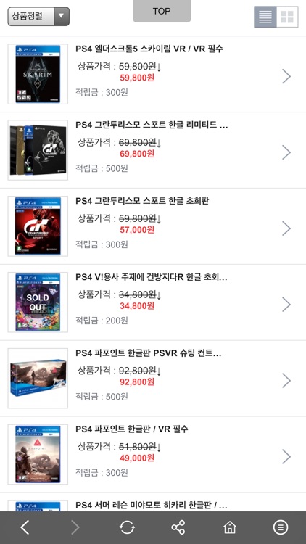The width and height of the screenshot is (306, 544).
Task: Go to home via house icon
Action: click(230, 527)
